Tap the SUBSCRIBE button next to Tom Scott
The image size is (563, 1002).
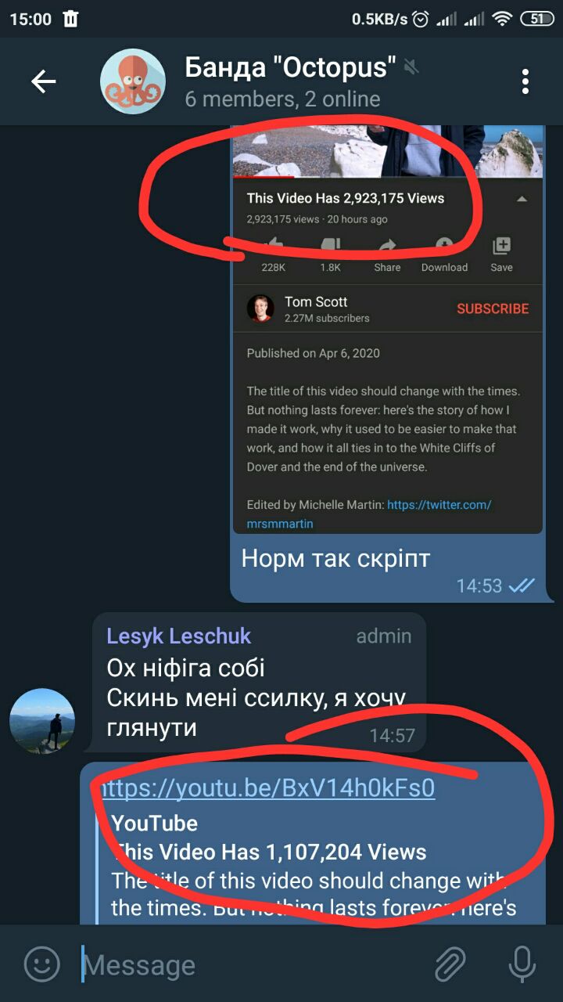(x=493, y=308)
